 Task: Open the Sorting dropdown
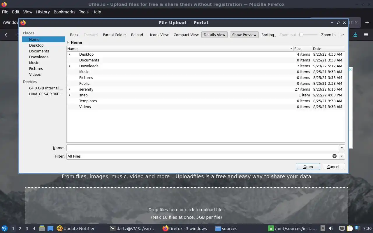click(x=268, y=35)
